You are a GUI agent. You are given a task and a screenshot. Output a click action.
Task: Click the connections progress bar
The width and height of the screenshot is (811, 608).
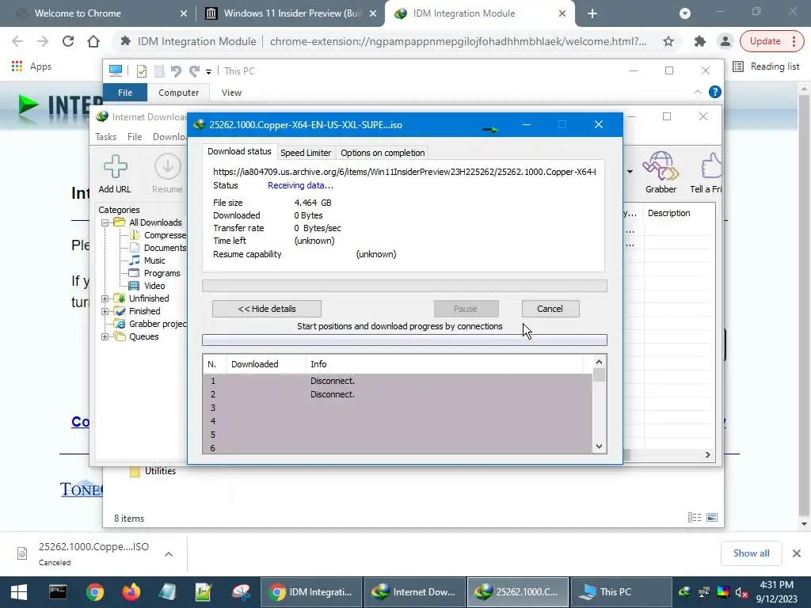click(405, 340)
